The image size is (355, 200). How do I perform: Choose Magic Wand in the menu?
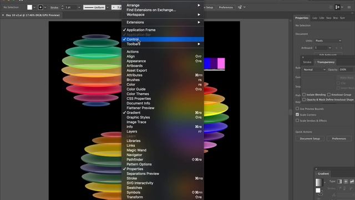click(x=163, y=150)
